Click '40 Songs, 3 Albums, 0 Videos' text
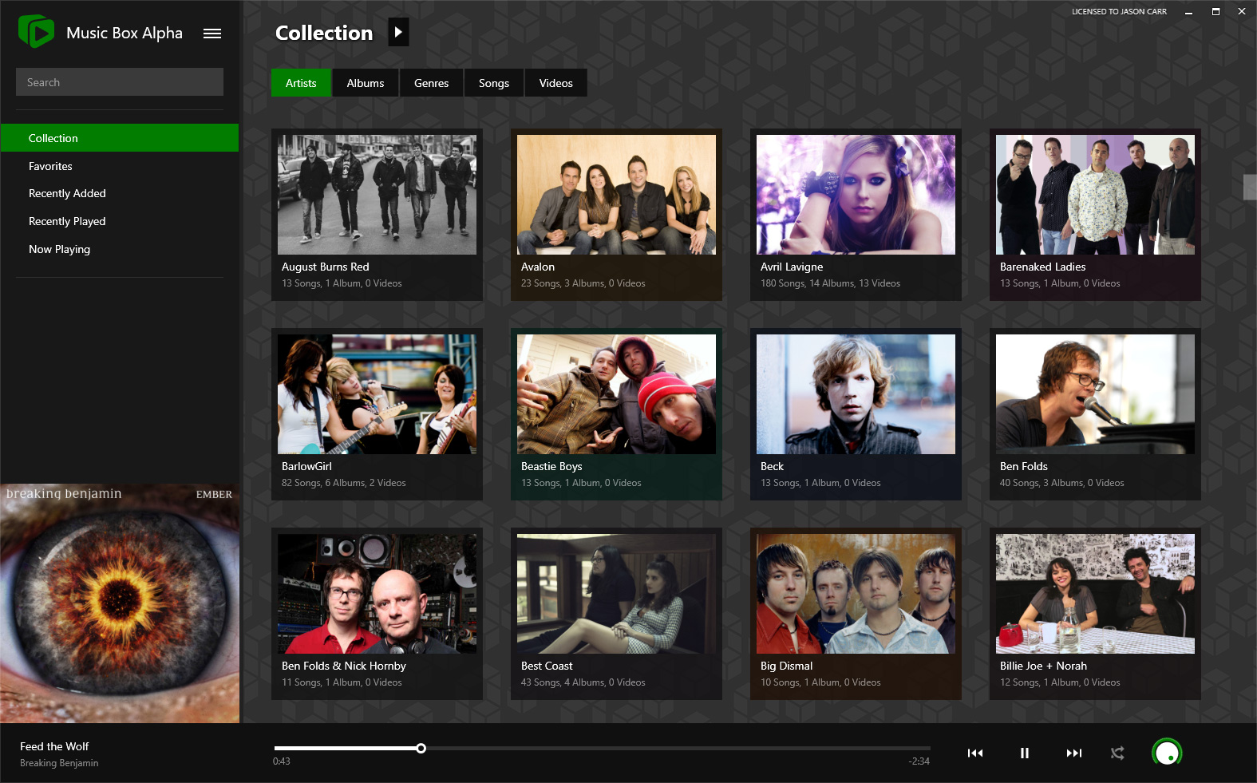The height and width of the screenshot is (783, 1257). 1061,483
